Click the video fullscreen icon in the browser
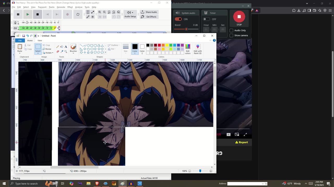The image size is (334, 187). (245, 135)
